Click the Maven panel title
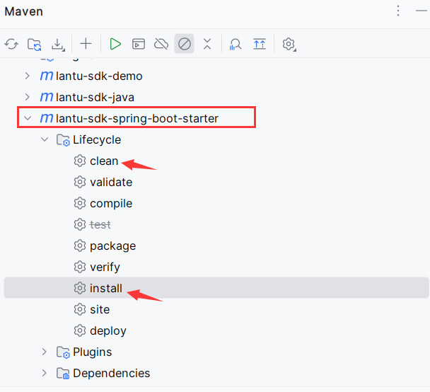 (24, 11)
